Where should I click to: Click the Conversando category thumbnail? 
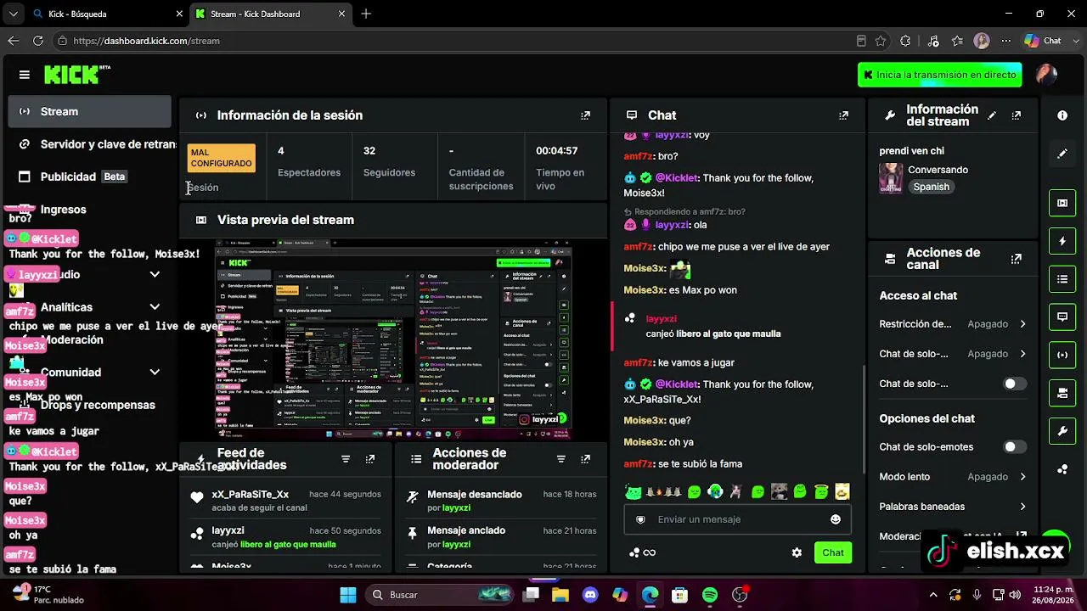891,178
